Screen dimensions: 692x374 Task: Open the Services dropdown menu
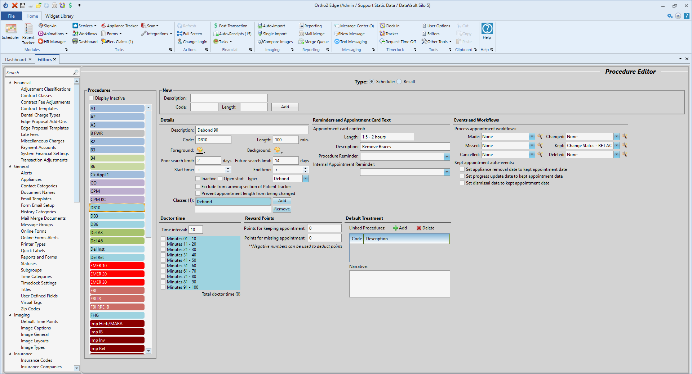point(85,26)
